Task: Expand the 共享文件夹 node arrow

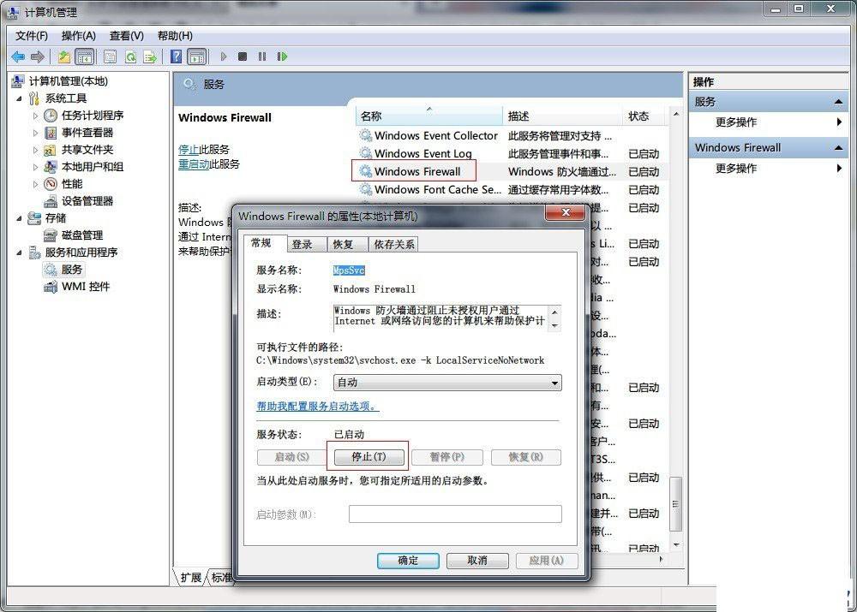Action: point(35,150)
